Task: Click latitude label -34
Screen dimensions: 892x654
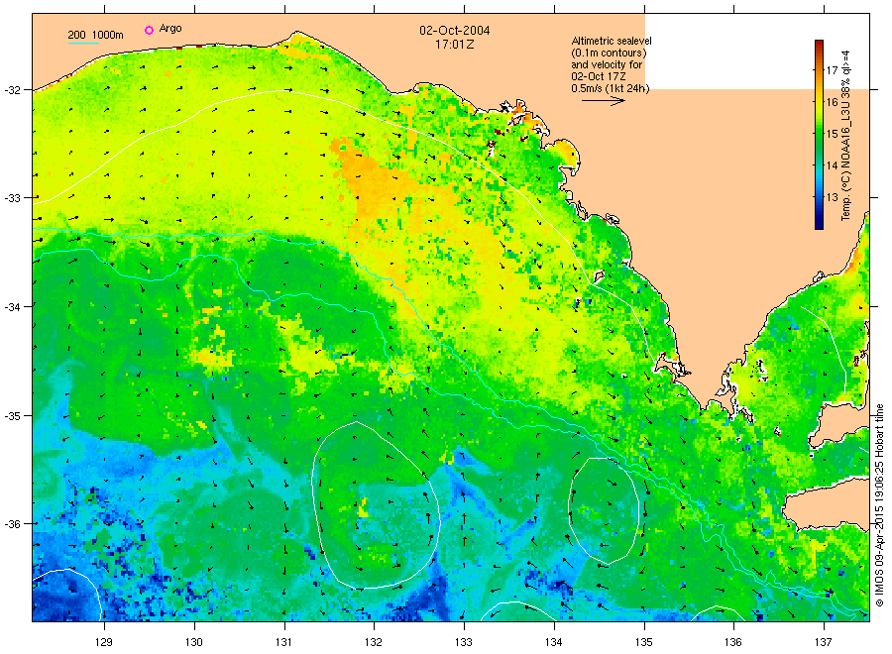Action: [12, 307]
